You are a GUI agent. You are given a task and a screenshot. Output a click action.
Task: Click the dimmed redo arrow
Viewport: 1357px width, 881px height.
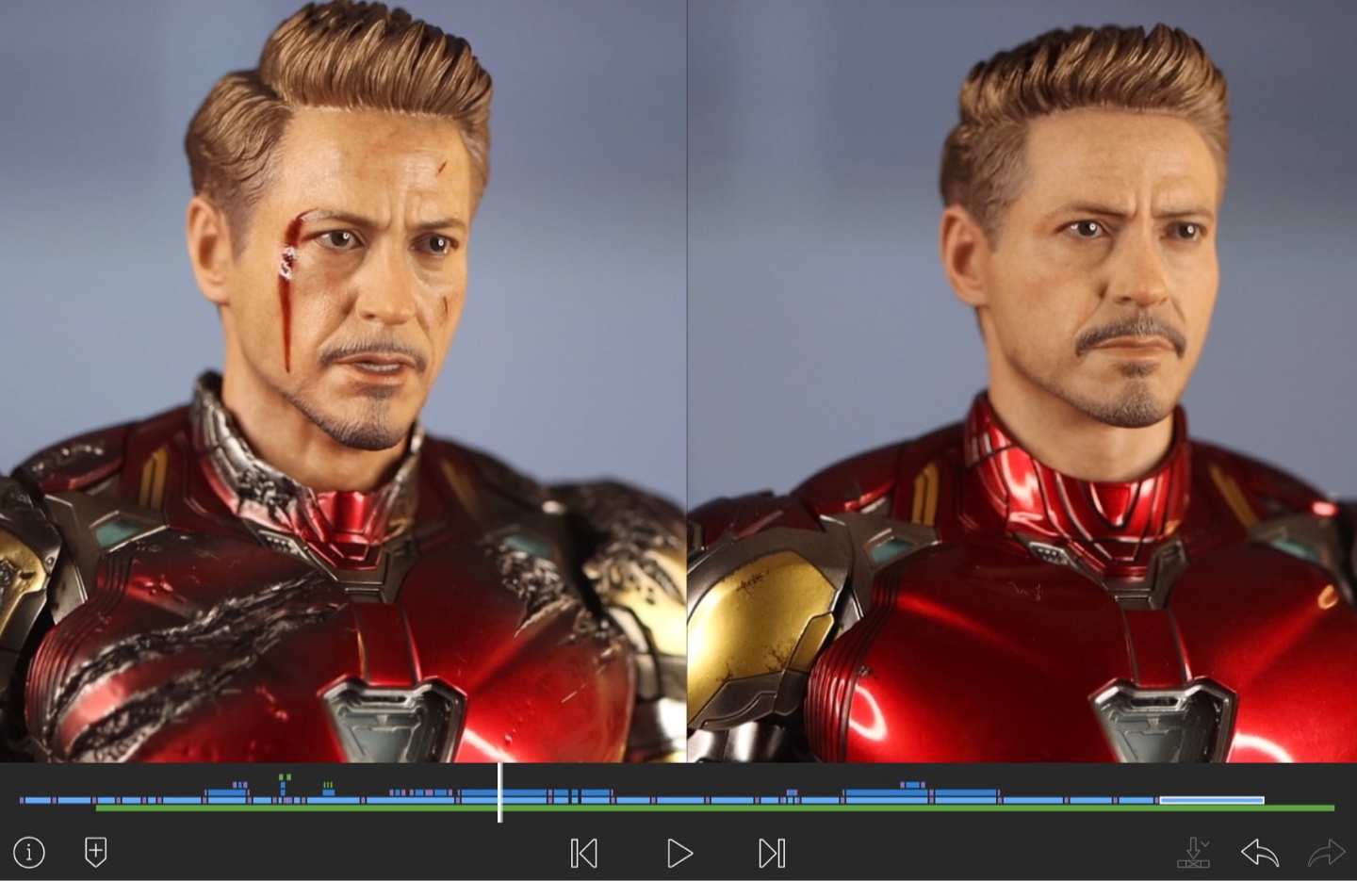coord(1327,853)
